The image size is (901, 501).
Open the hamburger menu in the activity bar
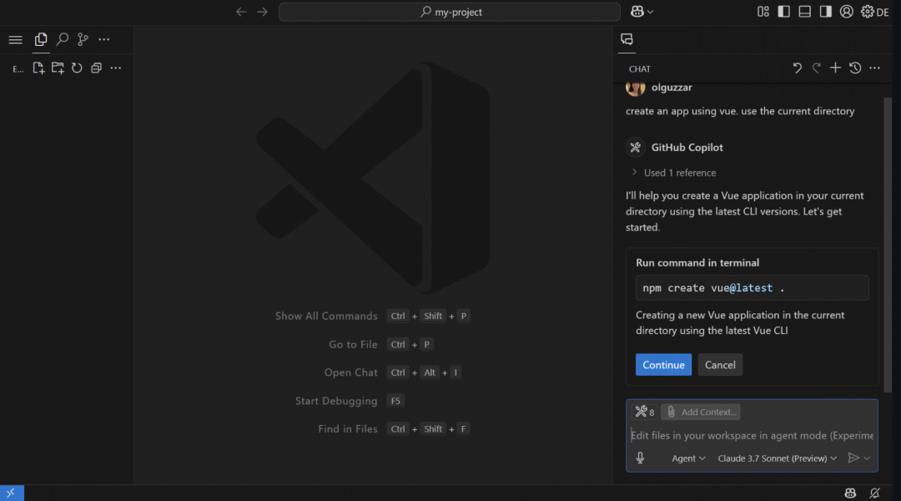pos(15,39)
